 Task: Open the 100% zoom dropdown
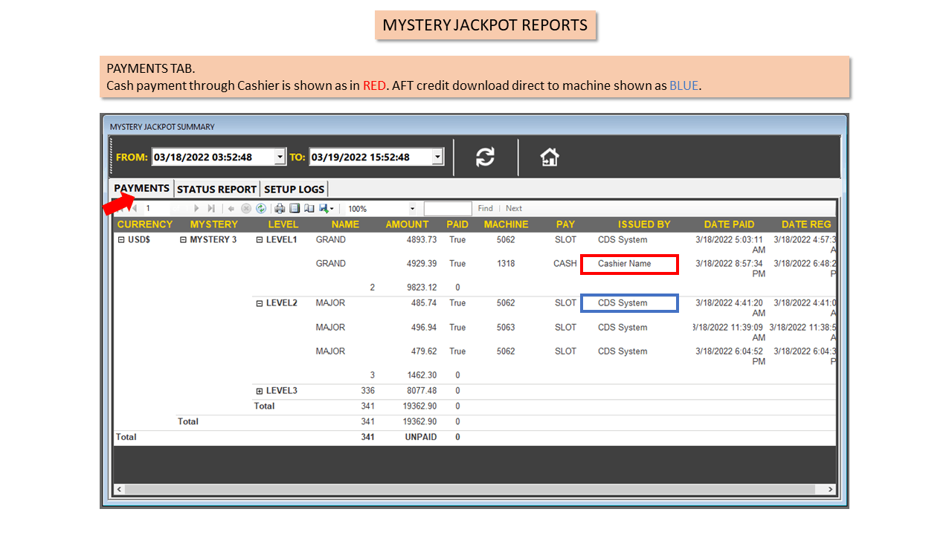click(x=413, y=209)
